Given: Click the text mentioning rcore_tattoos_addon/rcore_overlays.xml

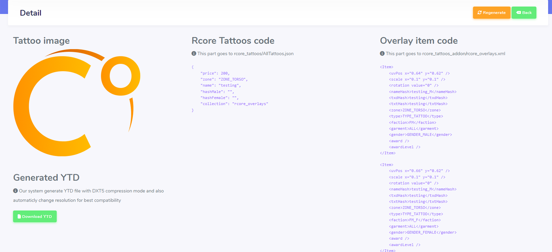Looking at the screenshot, I should [445, 53].
